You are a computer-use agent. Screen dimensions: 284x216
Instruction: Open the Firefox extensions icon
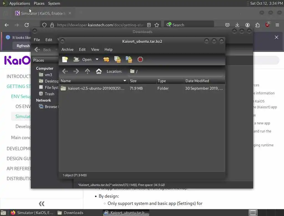coord(257,25)
